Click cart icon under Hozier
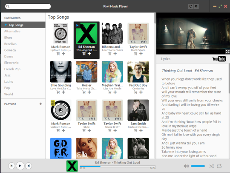Screen dimensions: 230x173 tap(84, 92)
